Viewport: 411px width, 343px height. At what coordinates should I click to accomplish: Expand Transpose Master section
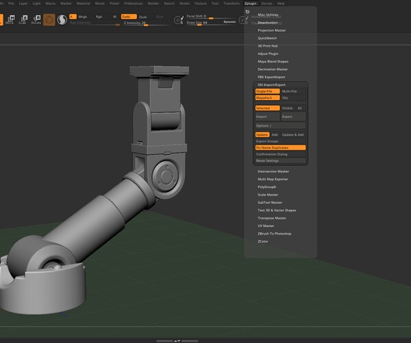[x=272, y=218]
